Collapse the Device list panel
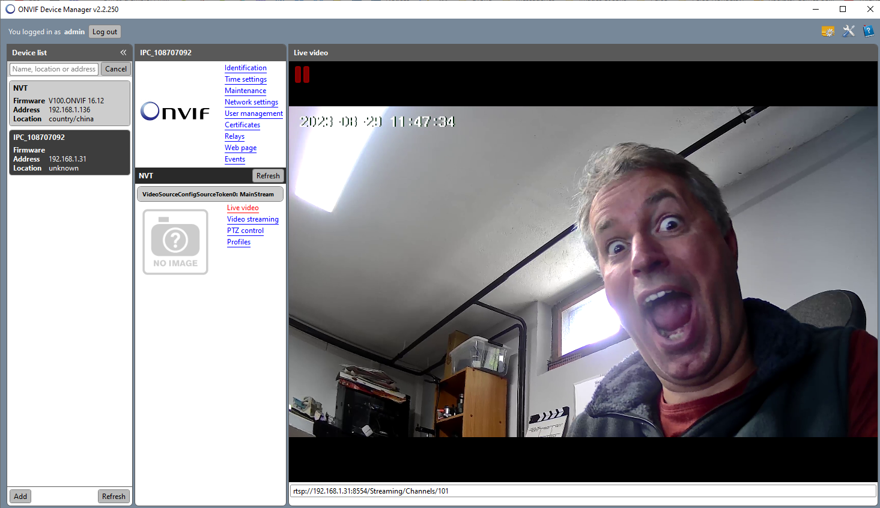The width and height of the screenshot is (880, 508). point(123,53)
